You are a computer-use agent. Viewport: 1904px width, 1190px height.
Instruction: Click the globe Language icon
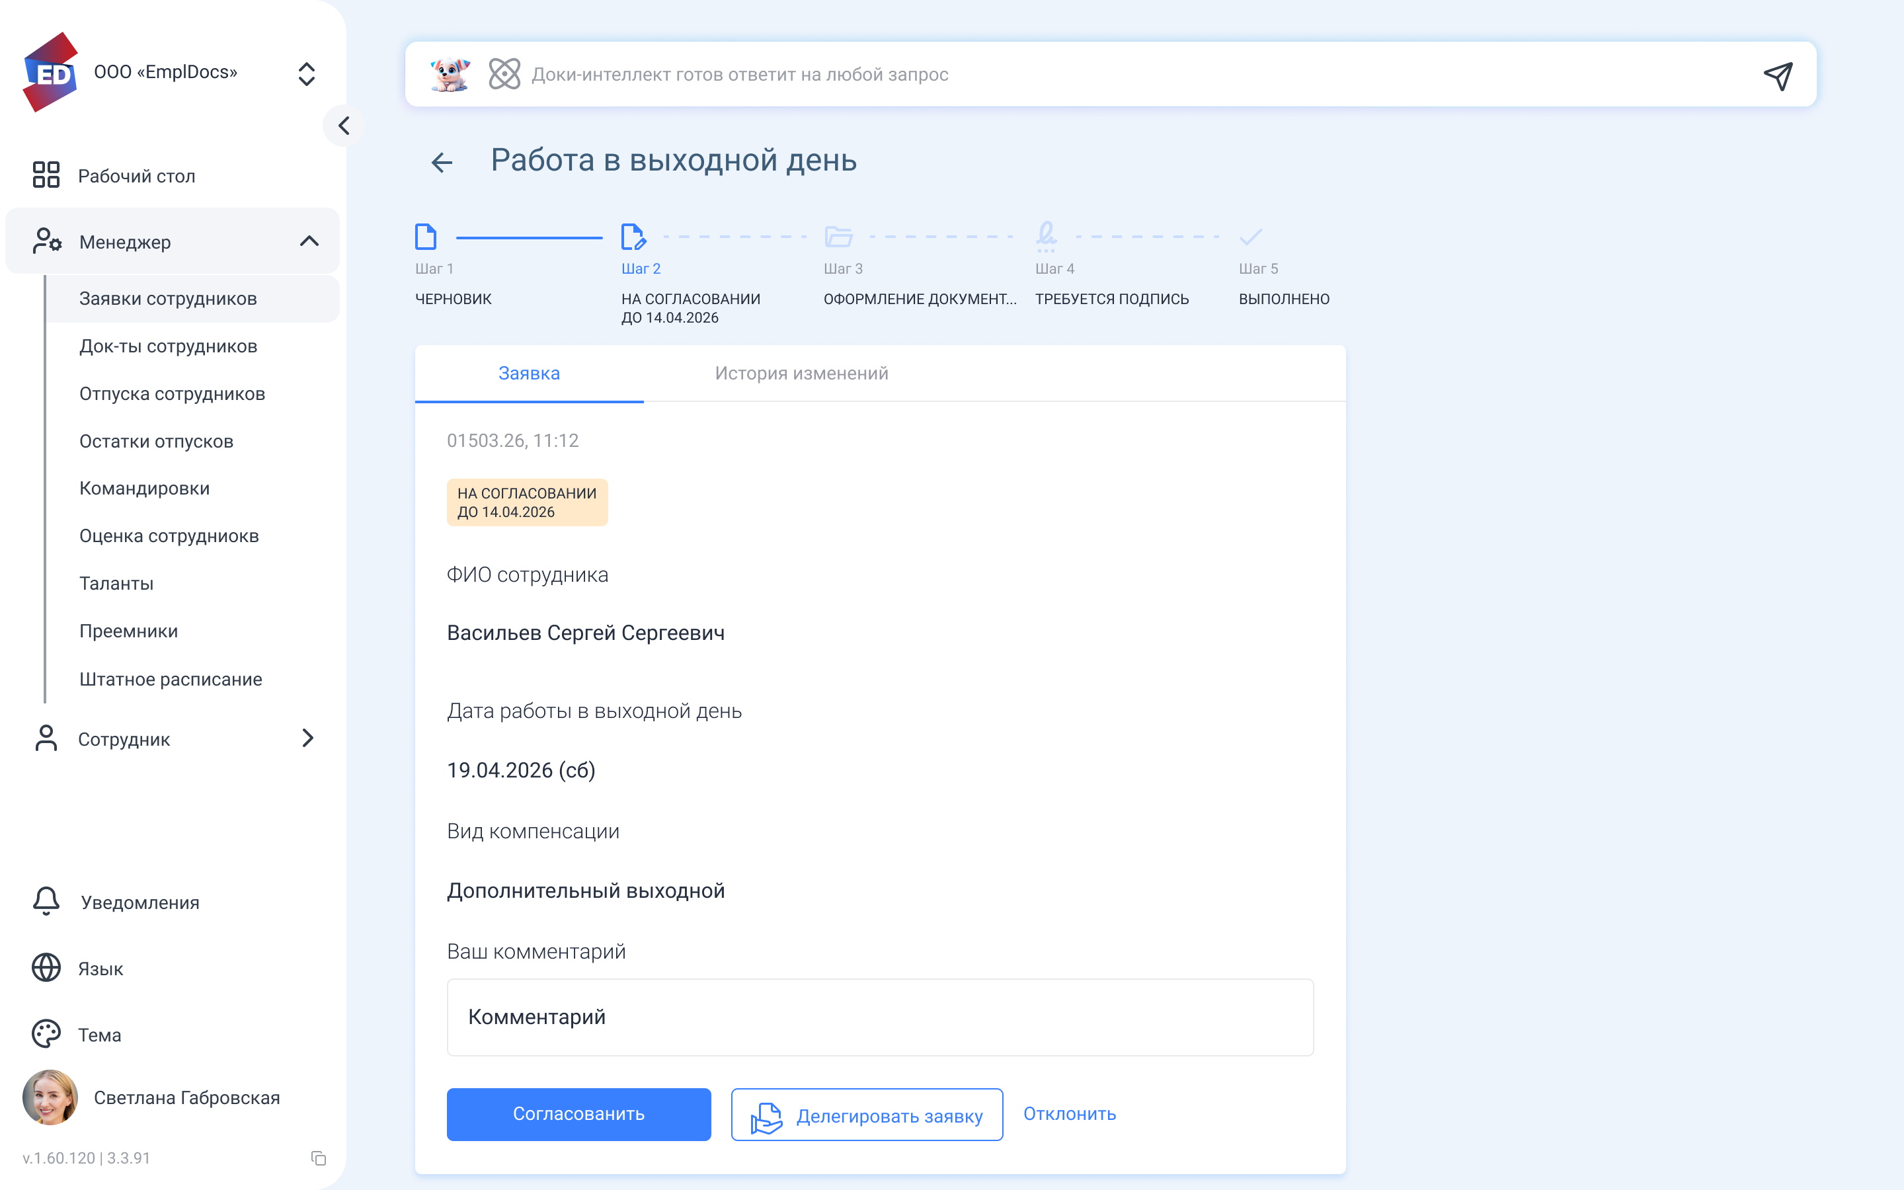(x=46, y=968)
